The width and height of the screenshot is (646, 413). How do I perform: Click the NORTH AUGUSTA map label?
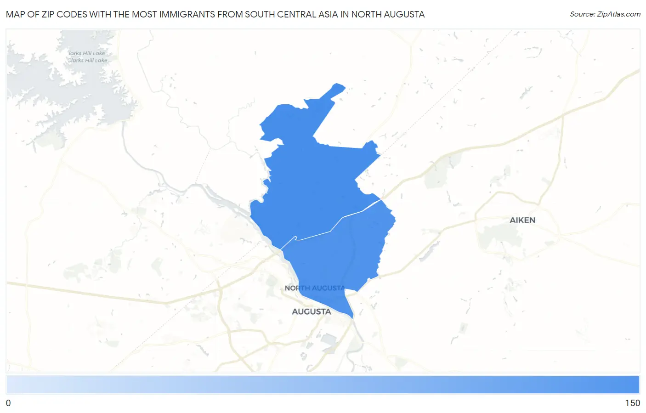pyautogui.click(x=315, y=288)
